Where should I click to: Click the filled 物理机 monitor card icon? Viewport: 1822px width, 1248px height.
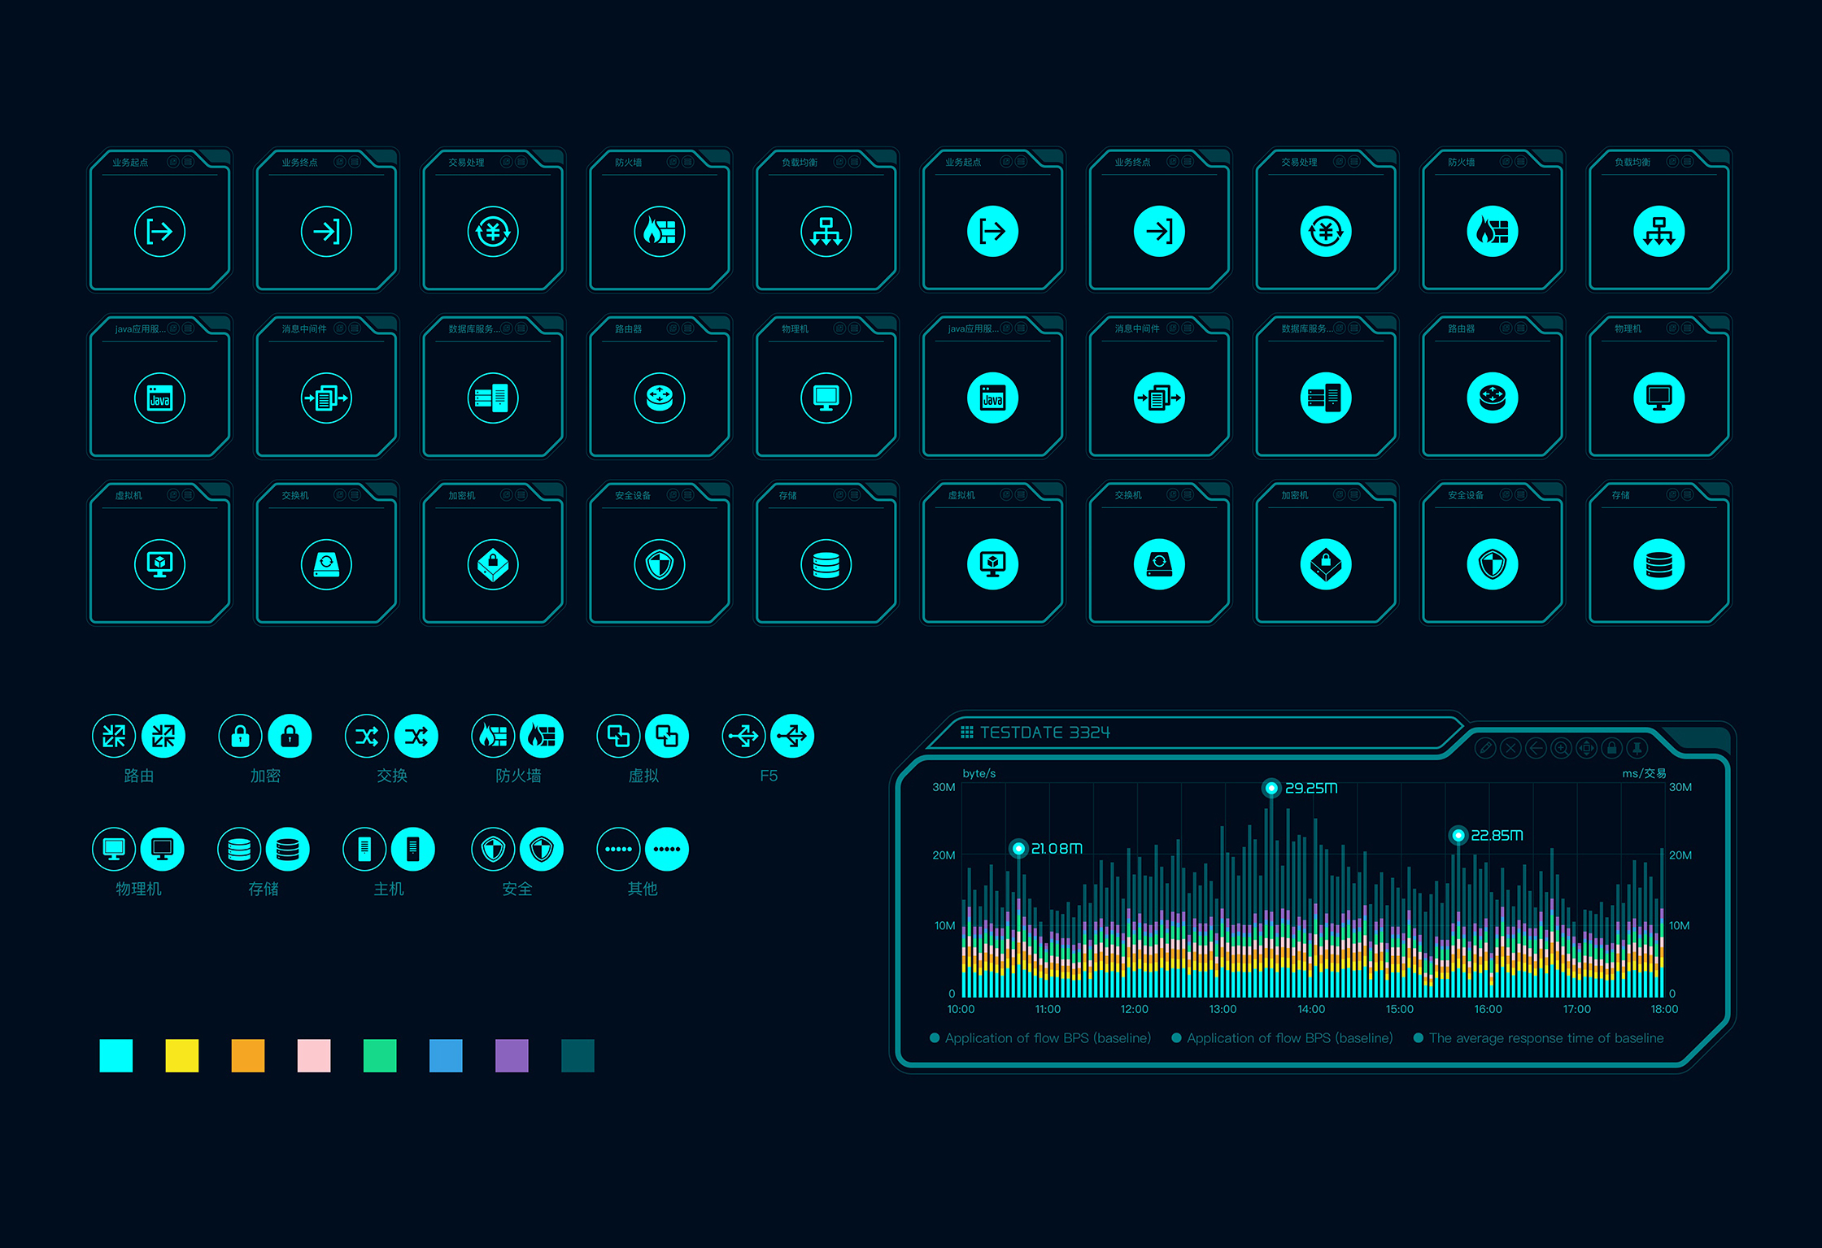[x=1659, y=398]
